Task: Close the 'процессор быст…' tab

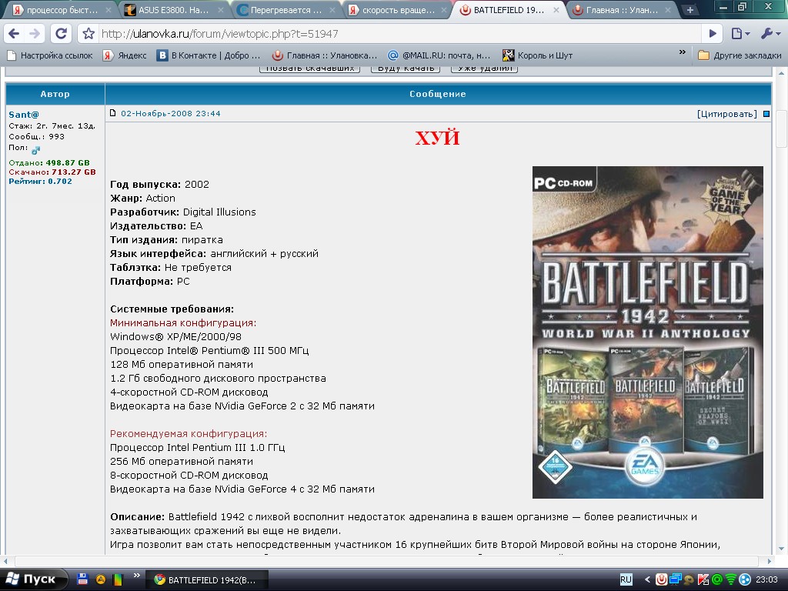Action: [x=109, y=10]
